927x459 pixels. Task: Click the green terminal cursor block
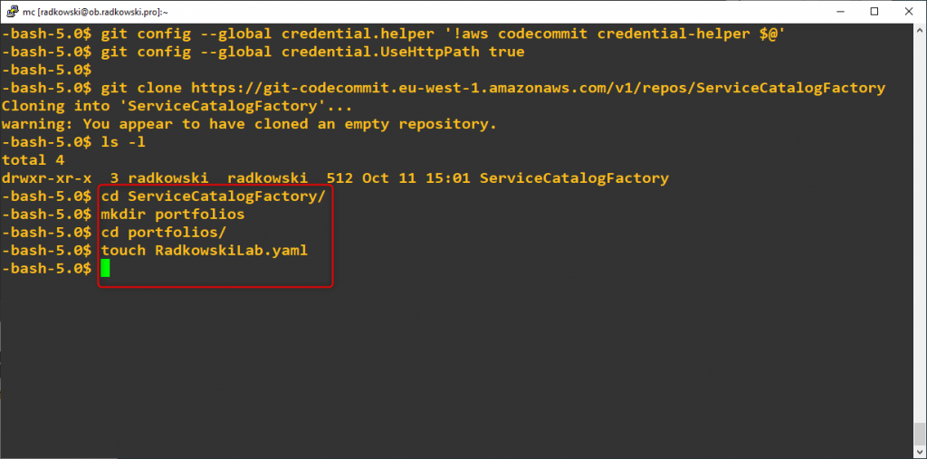tap(105, 269)
